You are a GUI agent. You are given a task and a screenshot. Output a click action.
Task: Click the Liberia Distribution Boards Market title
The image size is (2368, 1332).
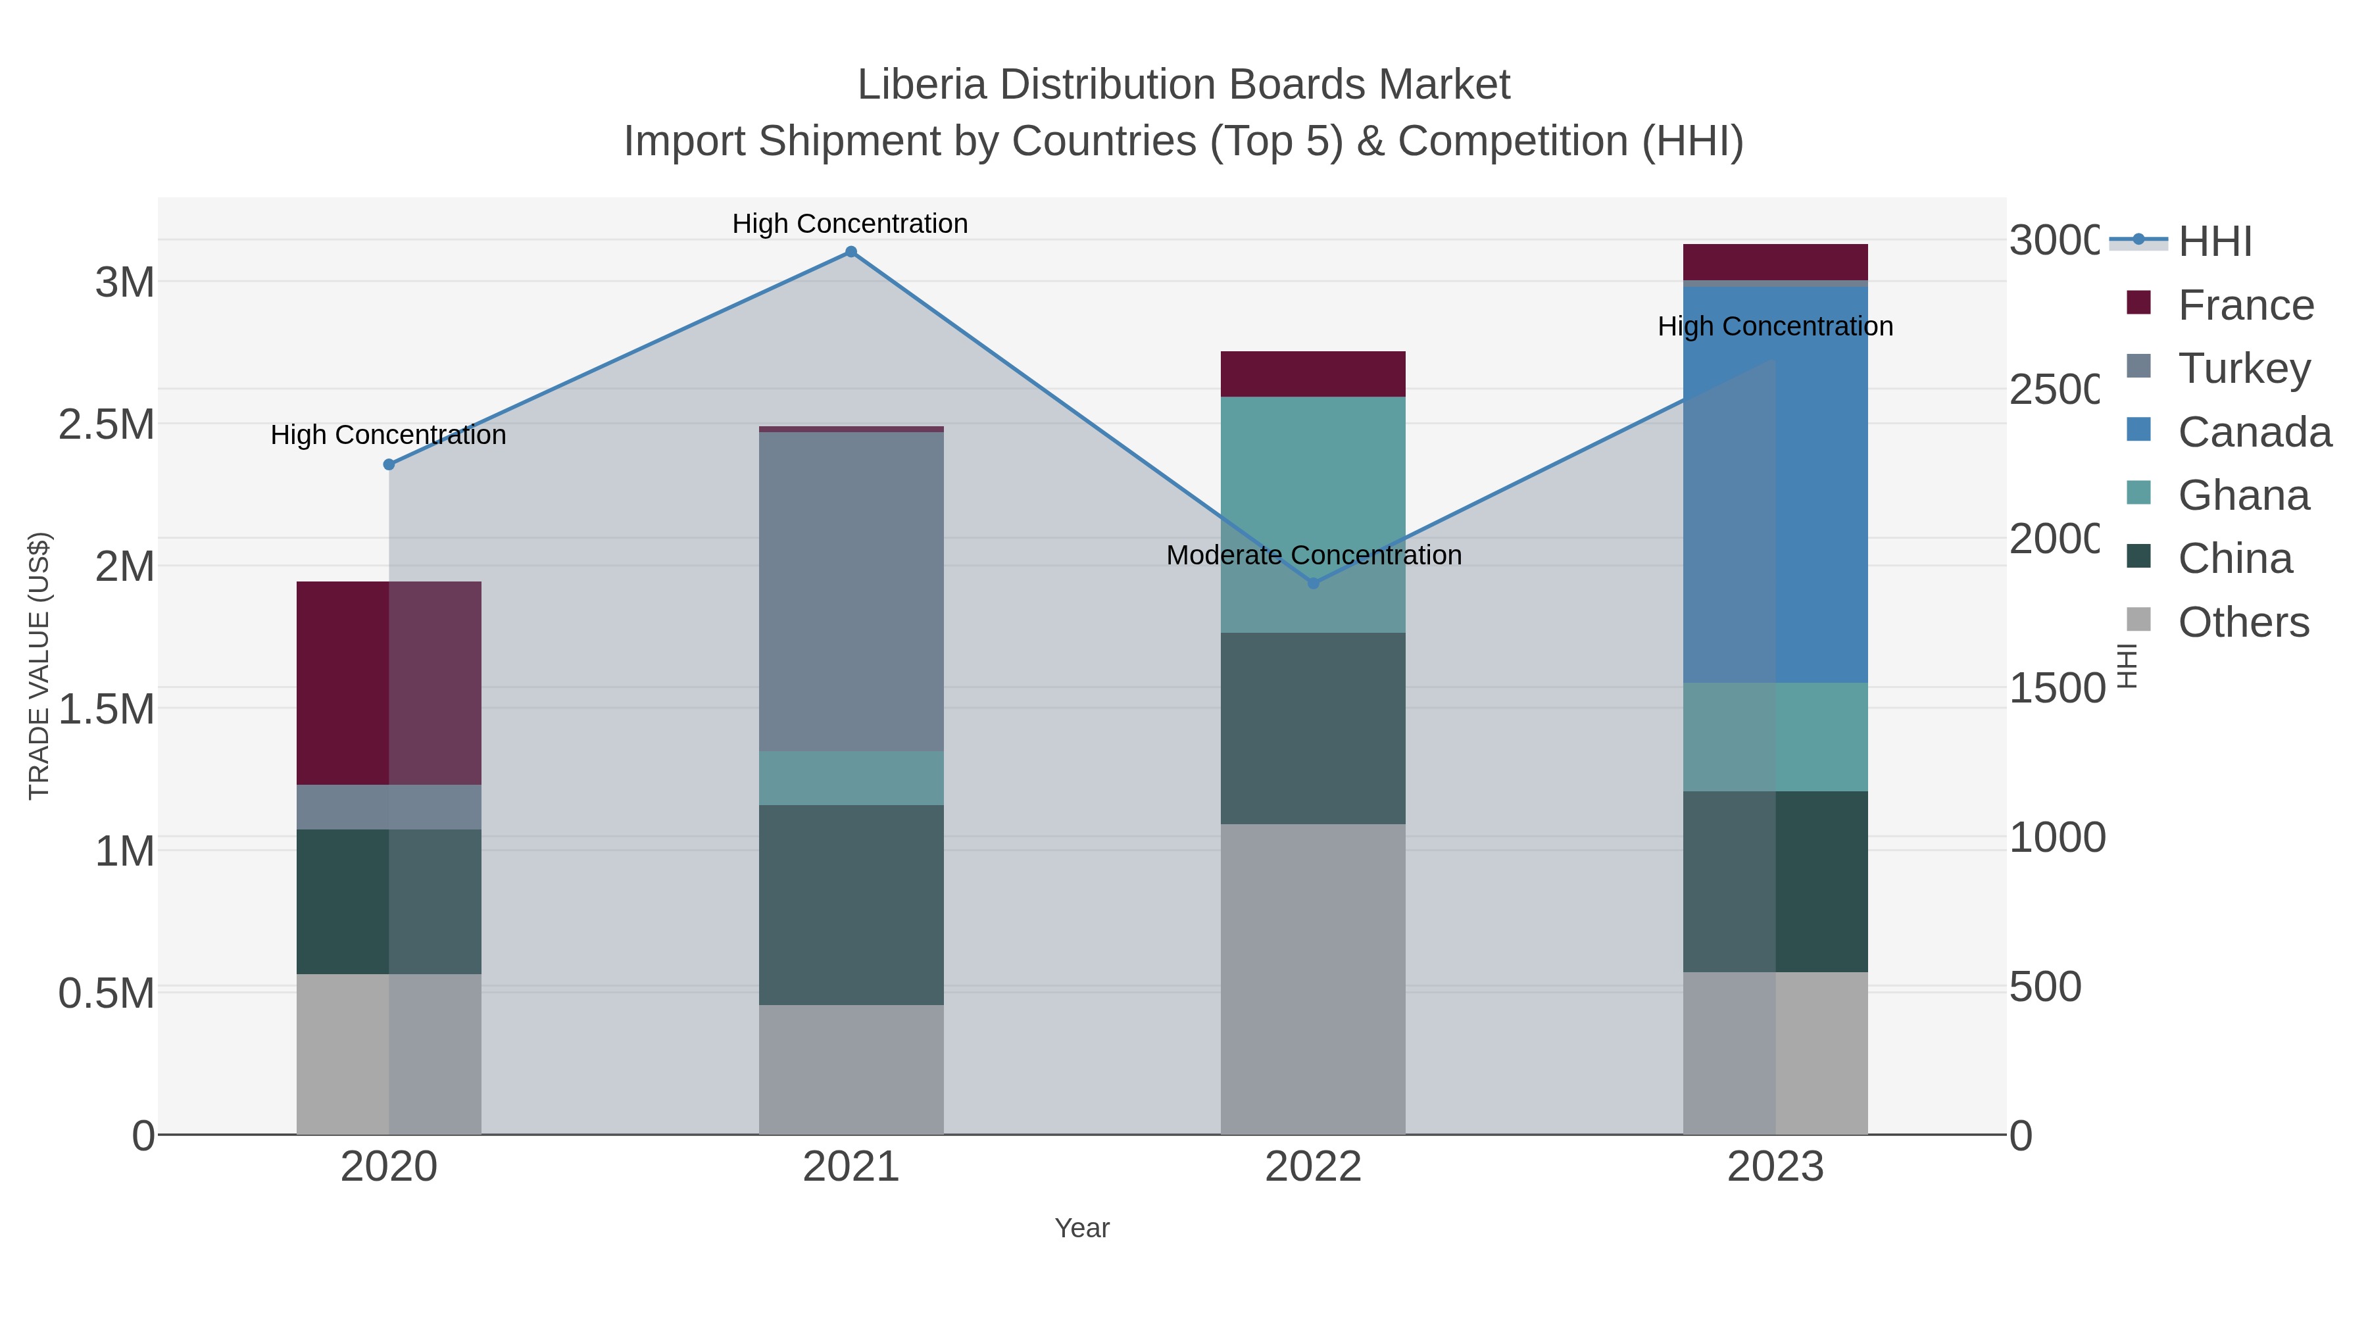[1184, 85]
